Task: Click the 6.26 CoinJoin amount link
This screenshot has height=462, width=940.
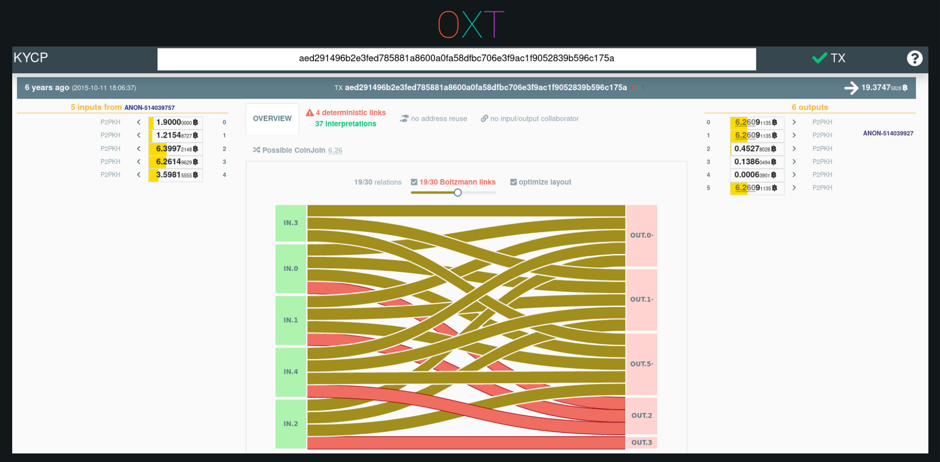Action: tap(335, 150)
